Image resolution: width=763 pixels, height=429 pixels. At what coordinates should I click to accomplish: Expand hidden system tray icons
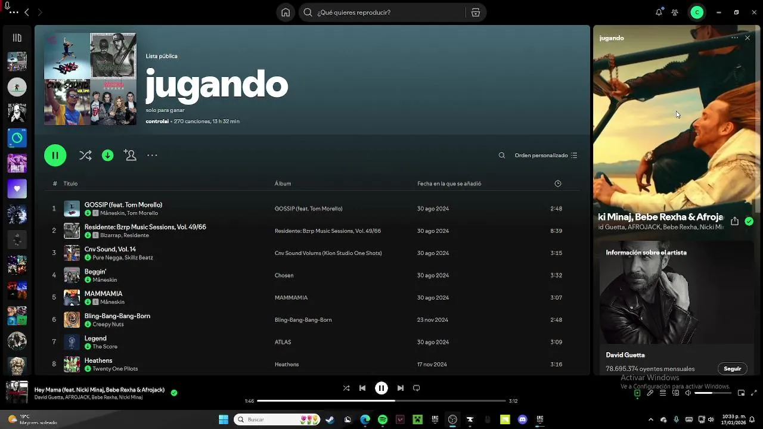650,419
